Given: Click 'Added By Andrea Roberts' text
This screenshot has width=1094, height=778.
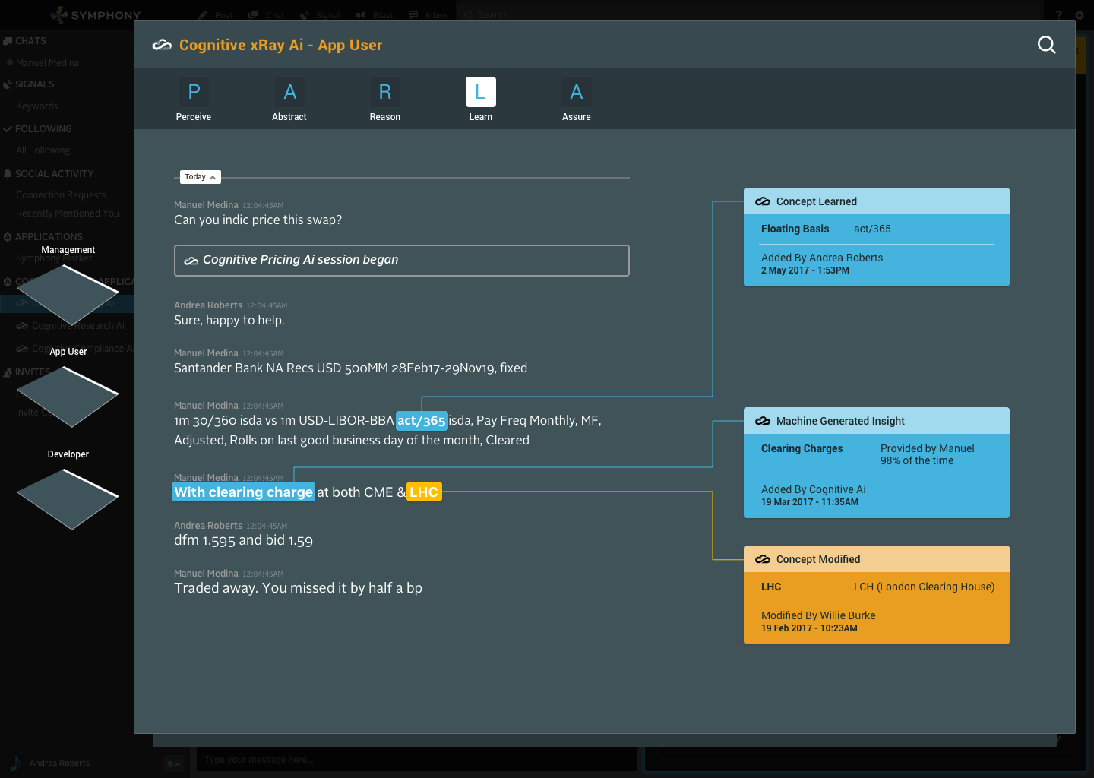Looking at the screenshot, I should tap(822, 258).
